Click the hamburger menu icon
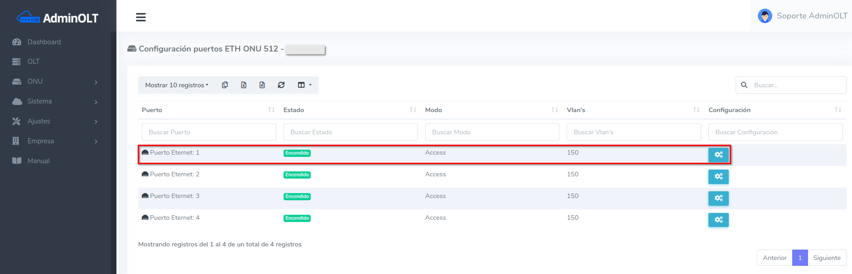Image resolution: width=852 pixels, height=274 pixels. [141, 17]
